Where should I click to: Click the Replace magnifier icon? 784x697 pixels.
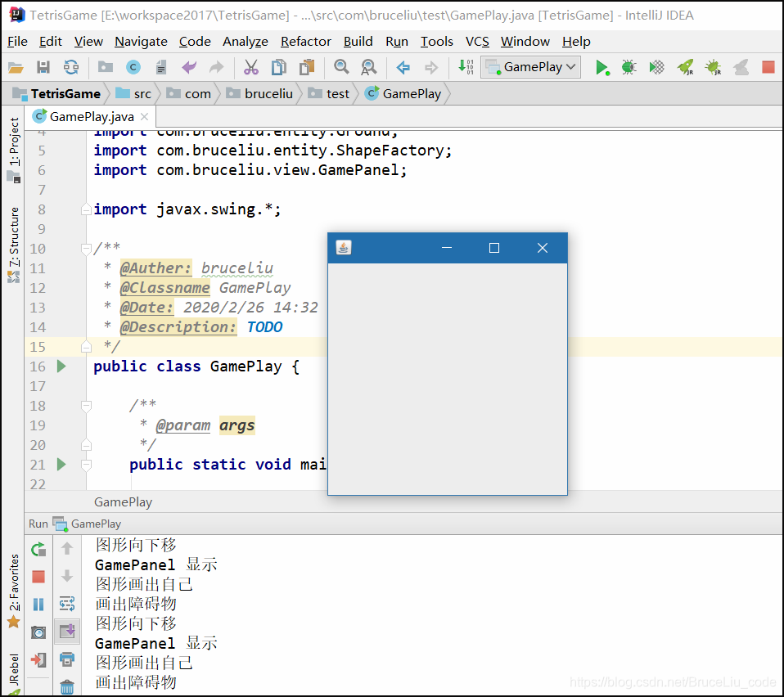[368, 67]
